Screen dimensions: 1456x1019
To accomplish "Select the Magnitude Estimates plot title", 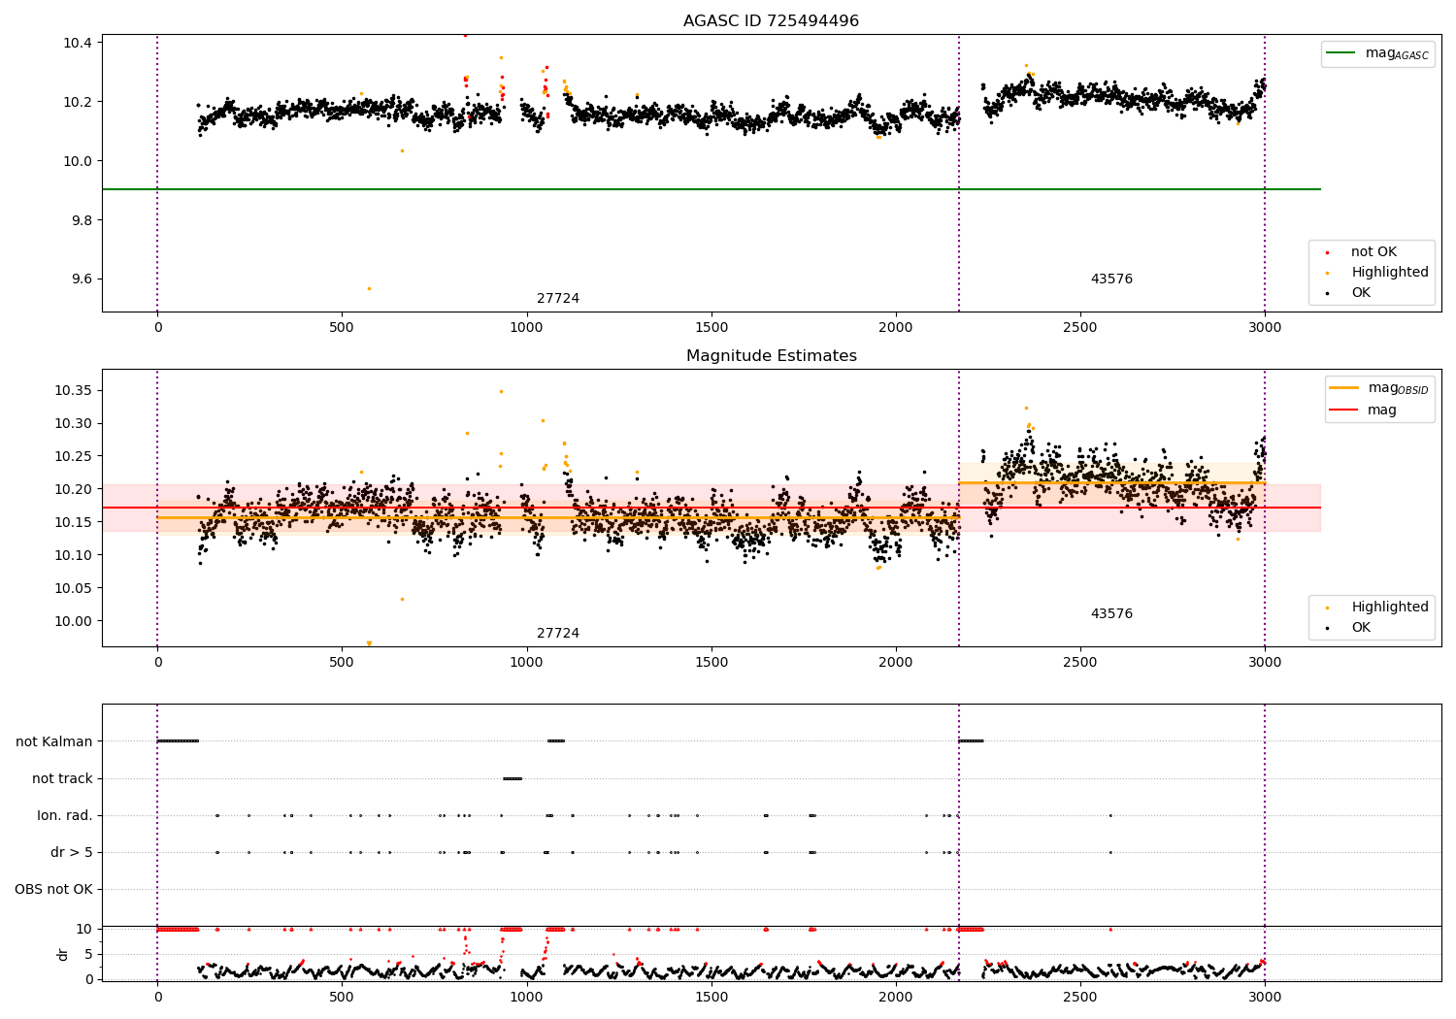I will click(x=771, y=356).
